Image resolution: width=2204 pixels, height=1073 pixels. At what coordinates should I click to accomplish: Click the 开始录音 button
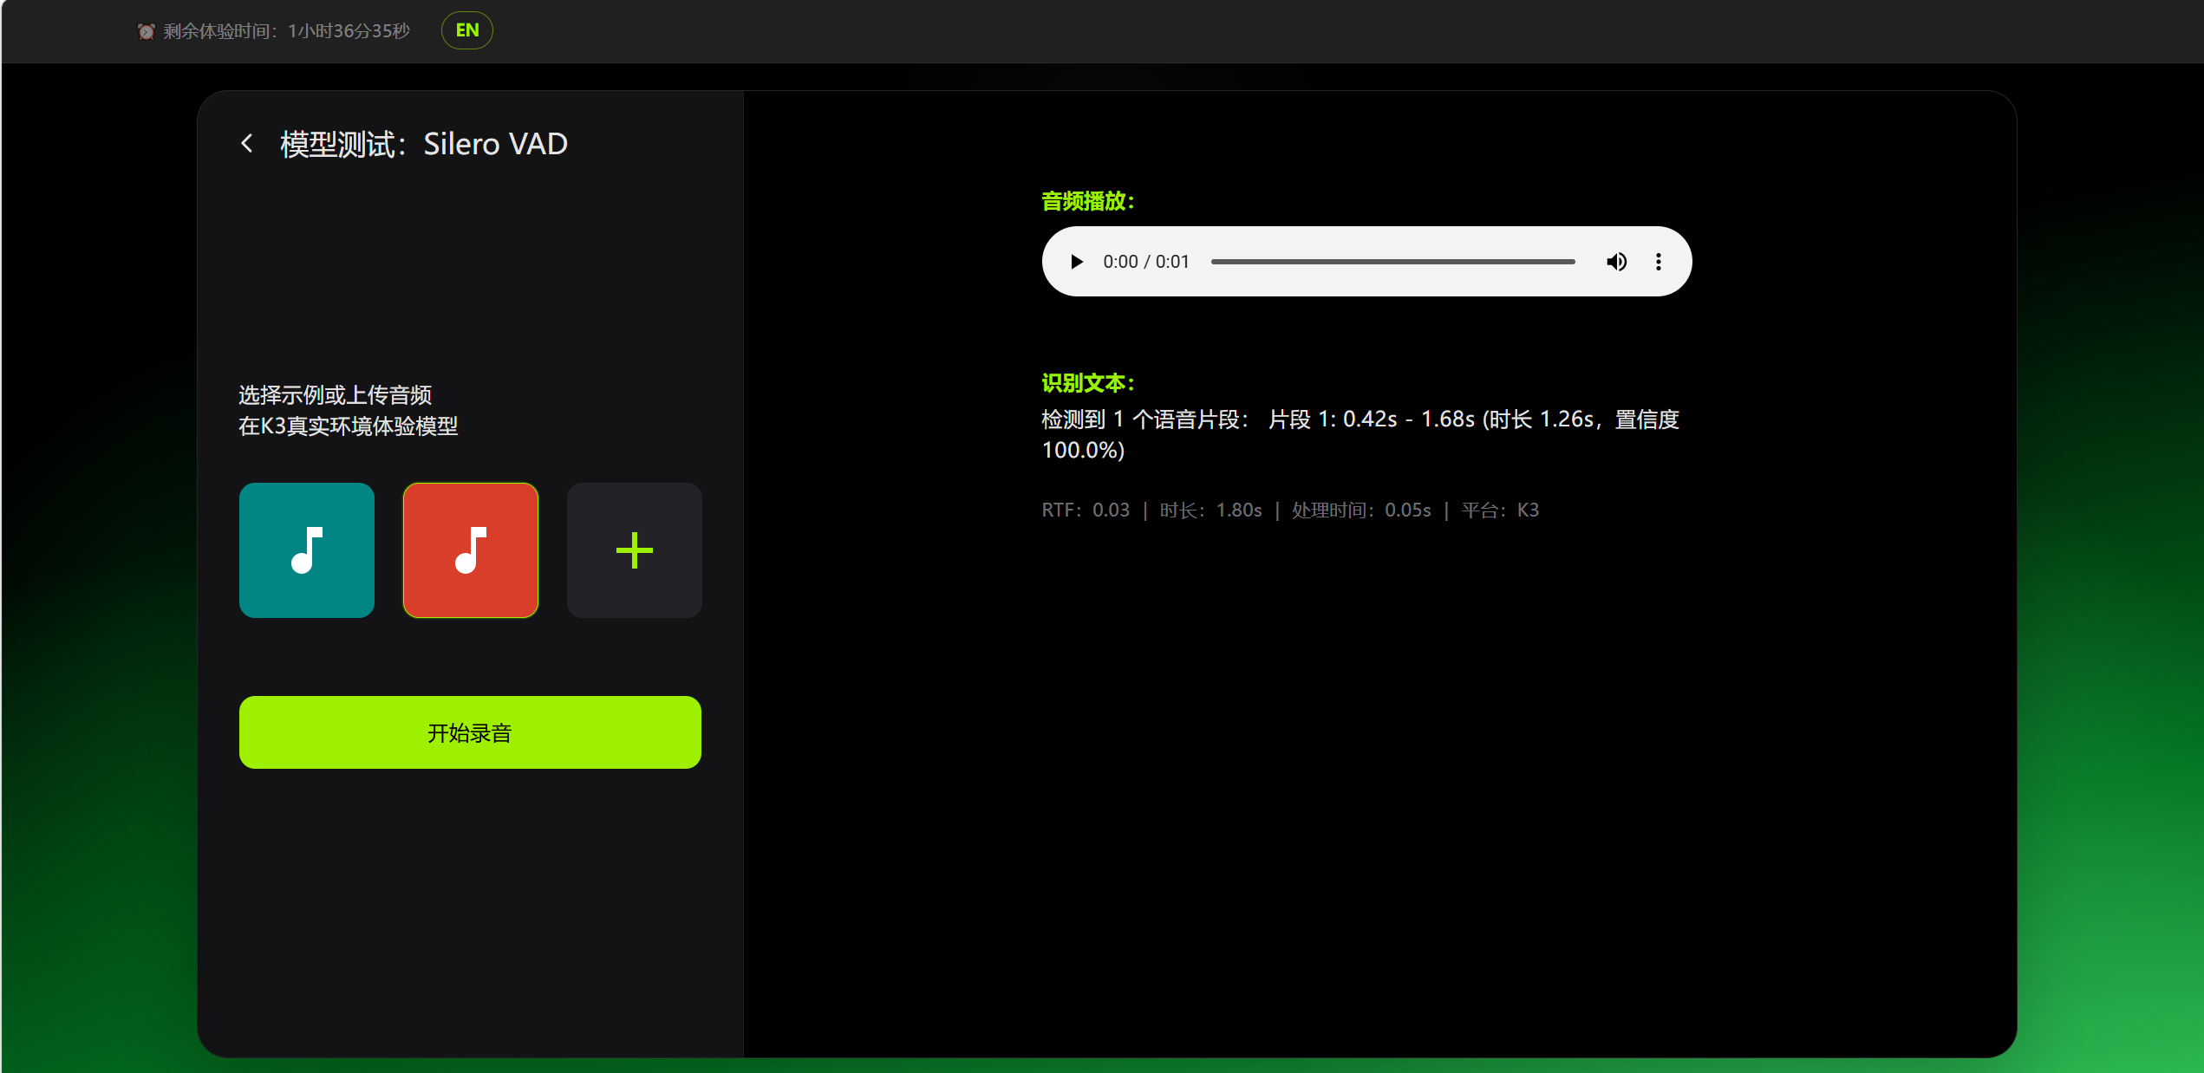470,732
